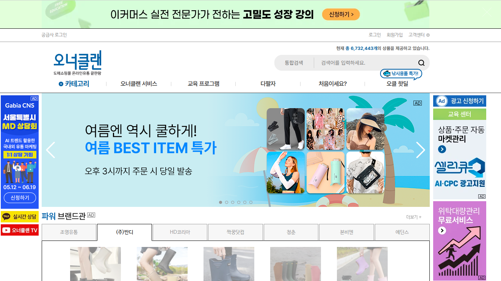Image resolution: width=501 pixels, height=281 pixels.
Task: Select first carousel indicator dot
Action: point(221,202)
